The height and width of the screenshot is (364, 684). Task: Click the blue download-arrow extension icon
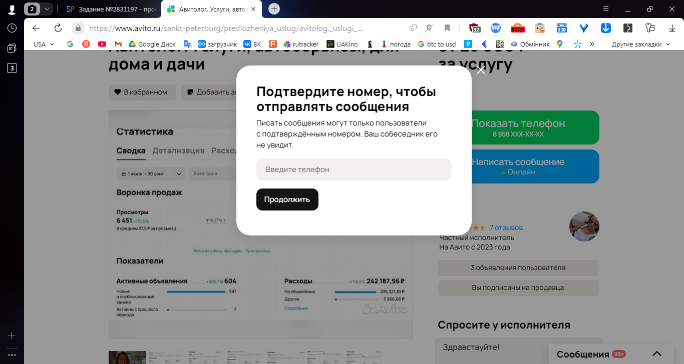pos(606,28)
